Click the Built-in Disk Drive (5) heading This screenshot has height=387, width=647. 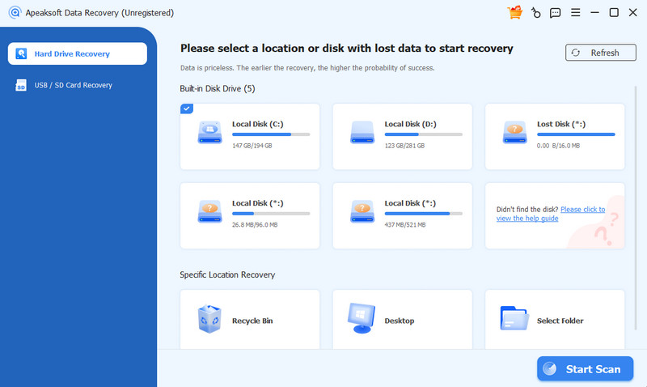click(x=217, y=89)
